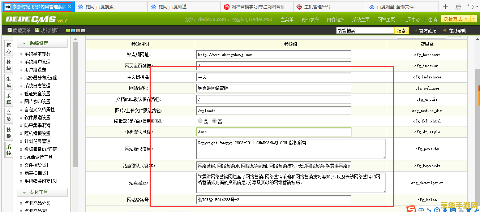Click the 隐藏菜单 hide-menu icon
This screenshot has height=212, width=480.
coord(9,30)
